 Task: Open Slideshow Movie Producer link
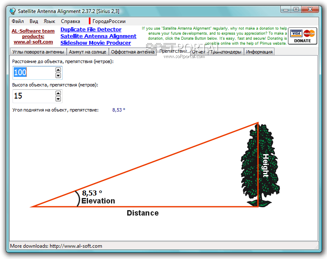tap(96, 43)
